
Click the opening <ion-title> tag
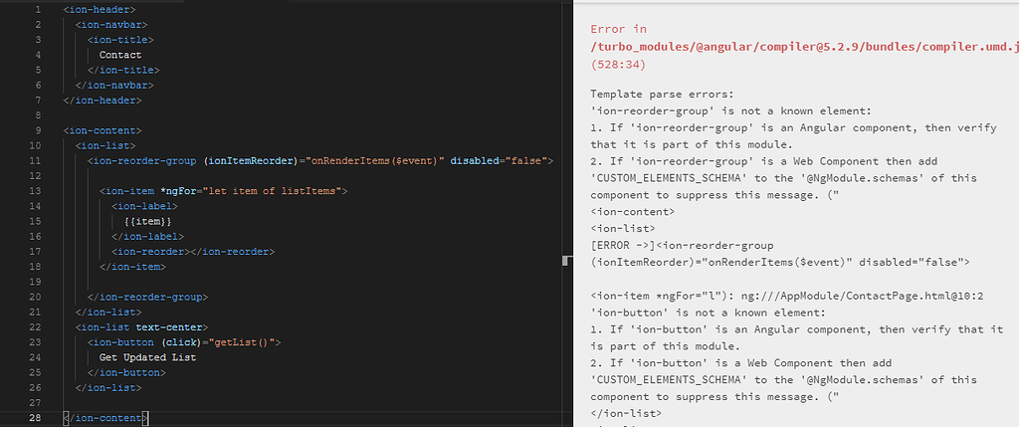point(120,40)
